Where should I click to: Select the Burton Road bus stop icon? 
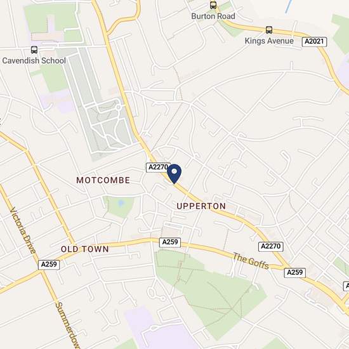(213, 5)
